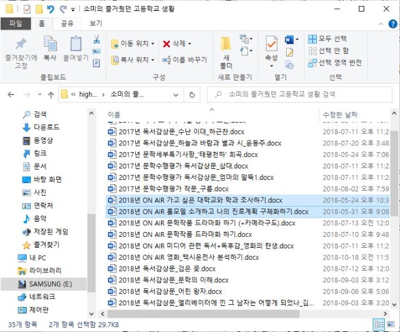Open the Move to (이동 위치) dropdown
Screen dimensions: 400x332
133,44
